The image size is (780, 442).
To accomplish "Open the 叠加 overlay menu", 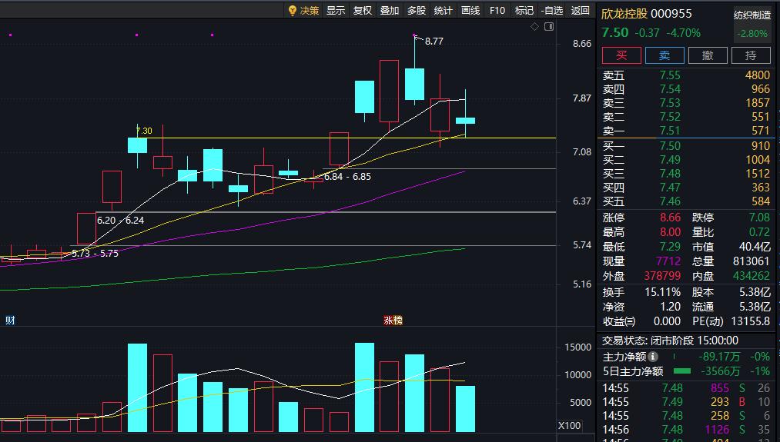I will coord(390,11).
